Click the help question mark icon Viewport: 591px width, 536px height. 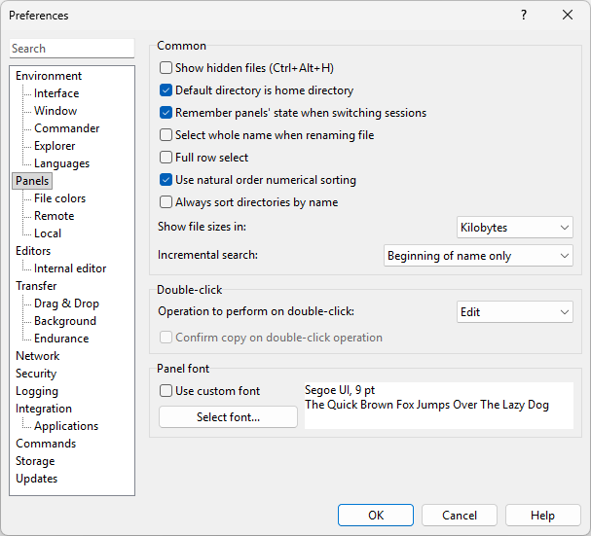[524, 16]
